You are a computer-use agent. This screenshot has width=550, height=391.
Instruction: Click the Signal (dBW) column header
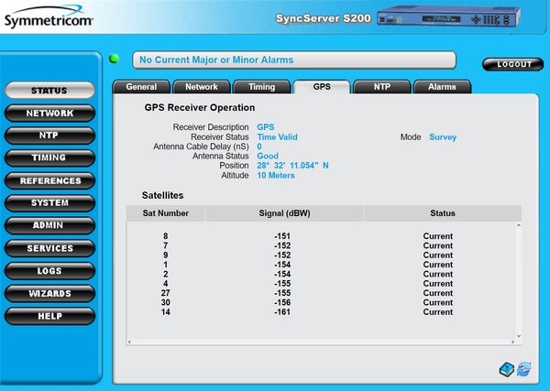pos(284,213)
